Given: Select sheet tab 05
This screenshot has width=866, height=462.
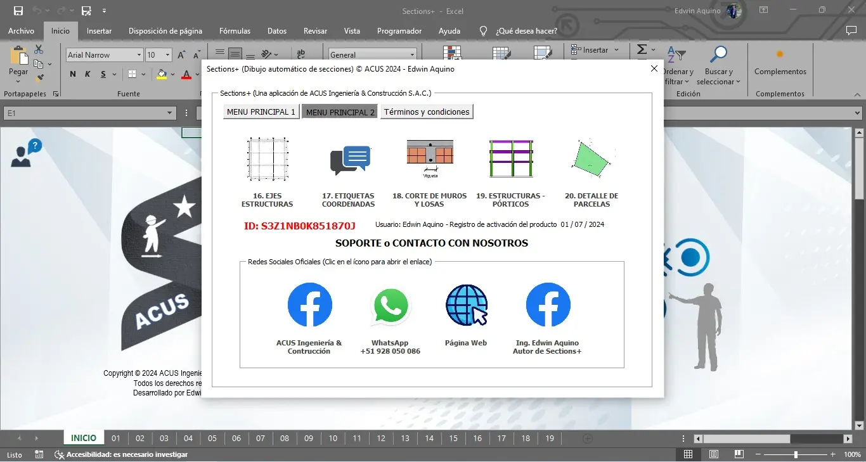Looking at the screenshot, I should 212,438.
